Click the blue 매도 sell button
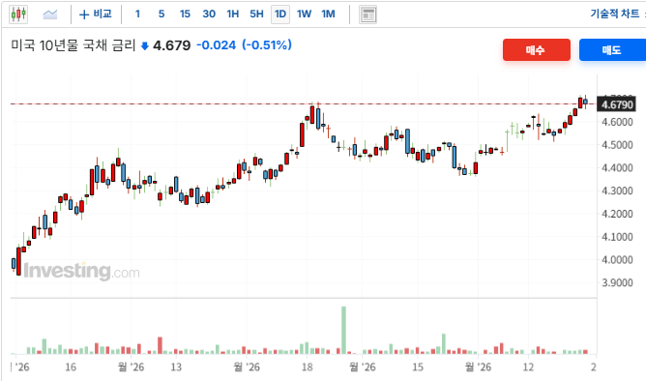Screen dimensions: 646x381 pyautogui.click(x=612, y=50)
